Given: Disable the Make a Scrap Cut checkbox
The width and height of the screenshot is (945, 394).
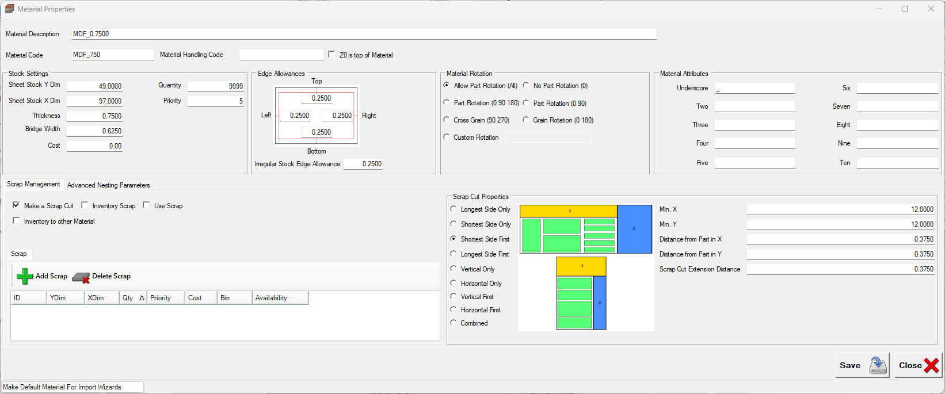Looking at the screenshot, I should [16, 205].
